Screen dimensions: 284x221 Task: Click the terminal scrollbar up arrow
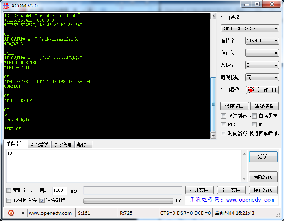(x=213, y=16)
